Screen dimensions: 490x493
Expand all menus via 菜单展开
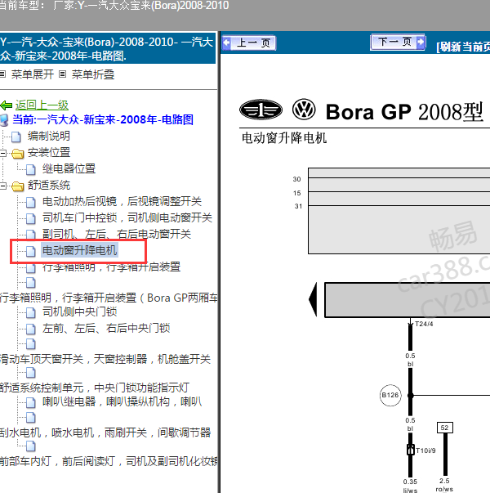33,74
